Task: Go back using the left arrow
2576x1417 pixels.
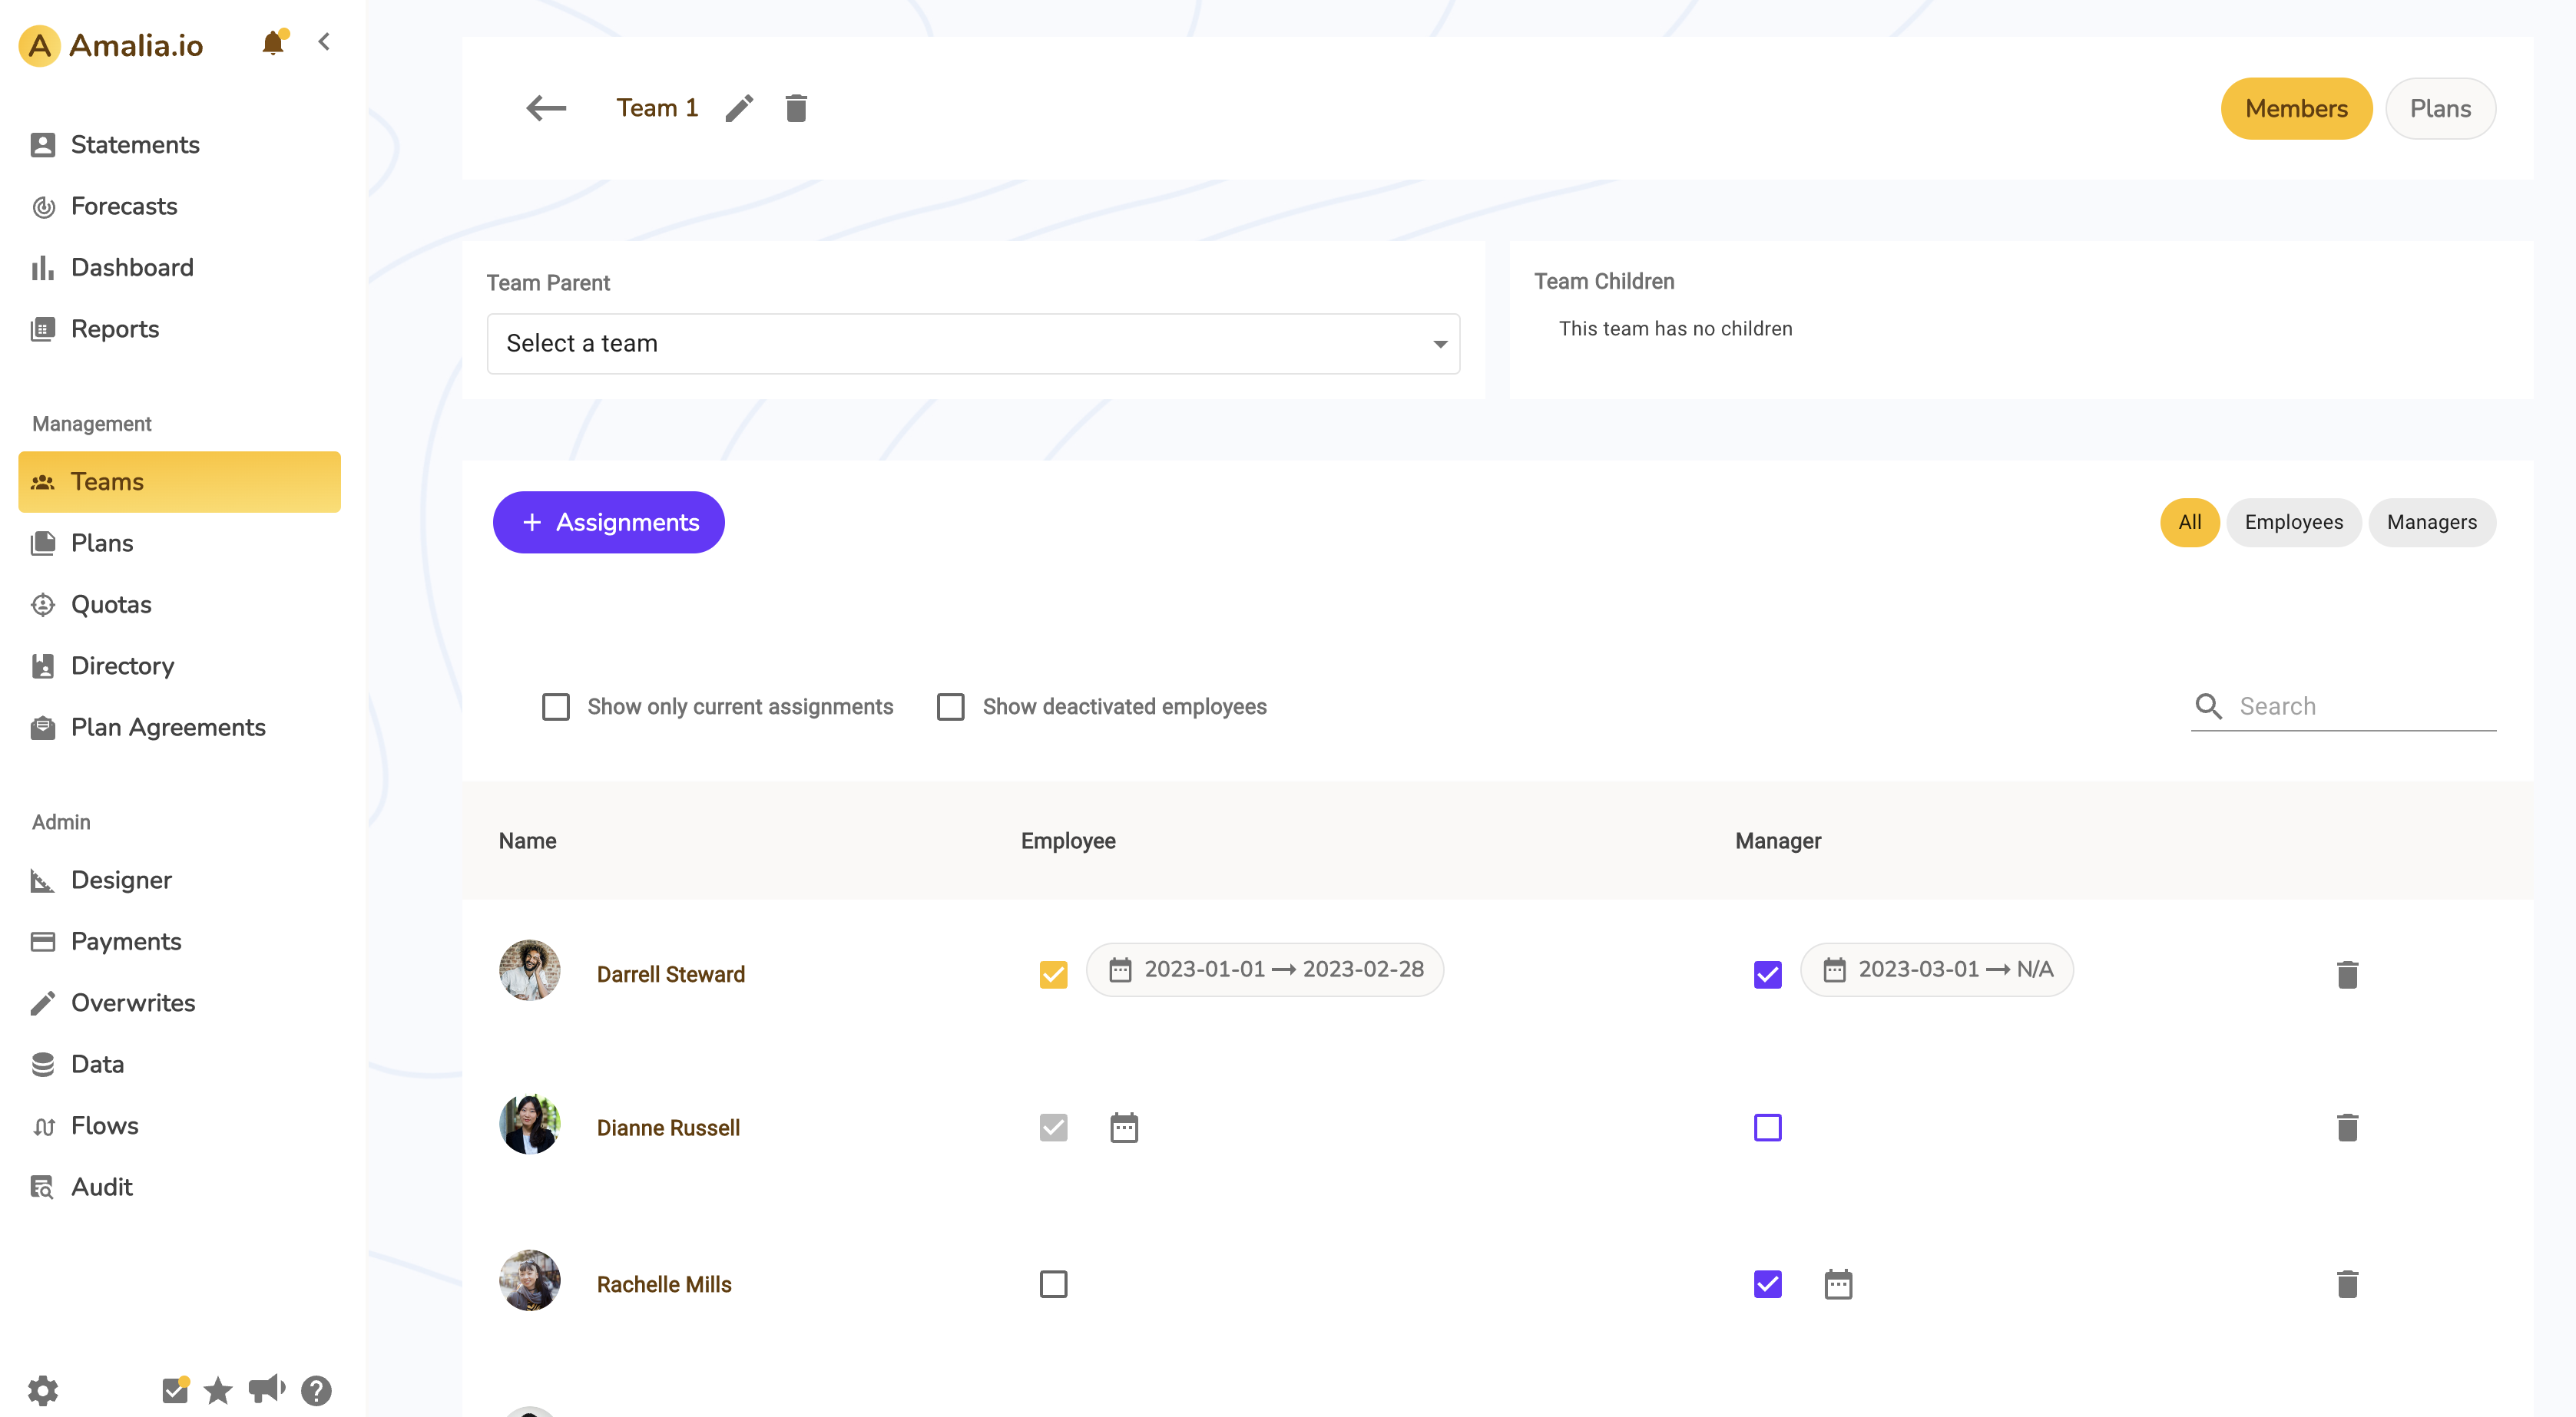Action: (x=546, y=108)
